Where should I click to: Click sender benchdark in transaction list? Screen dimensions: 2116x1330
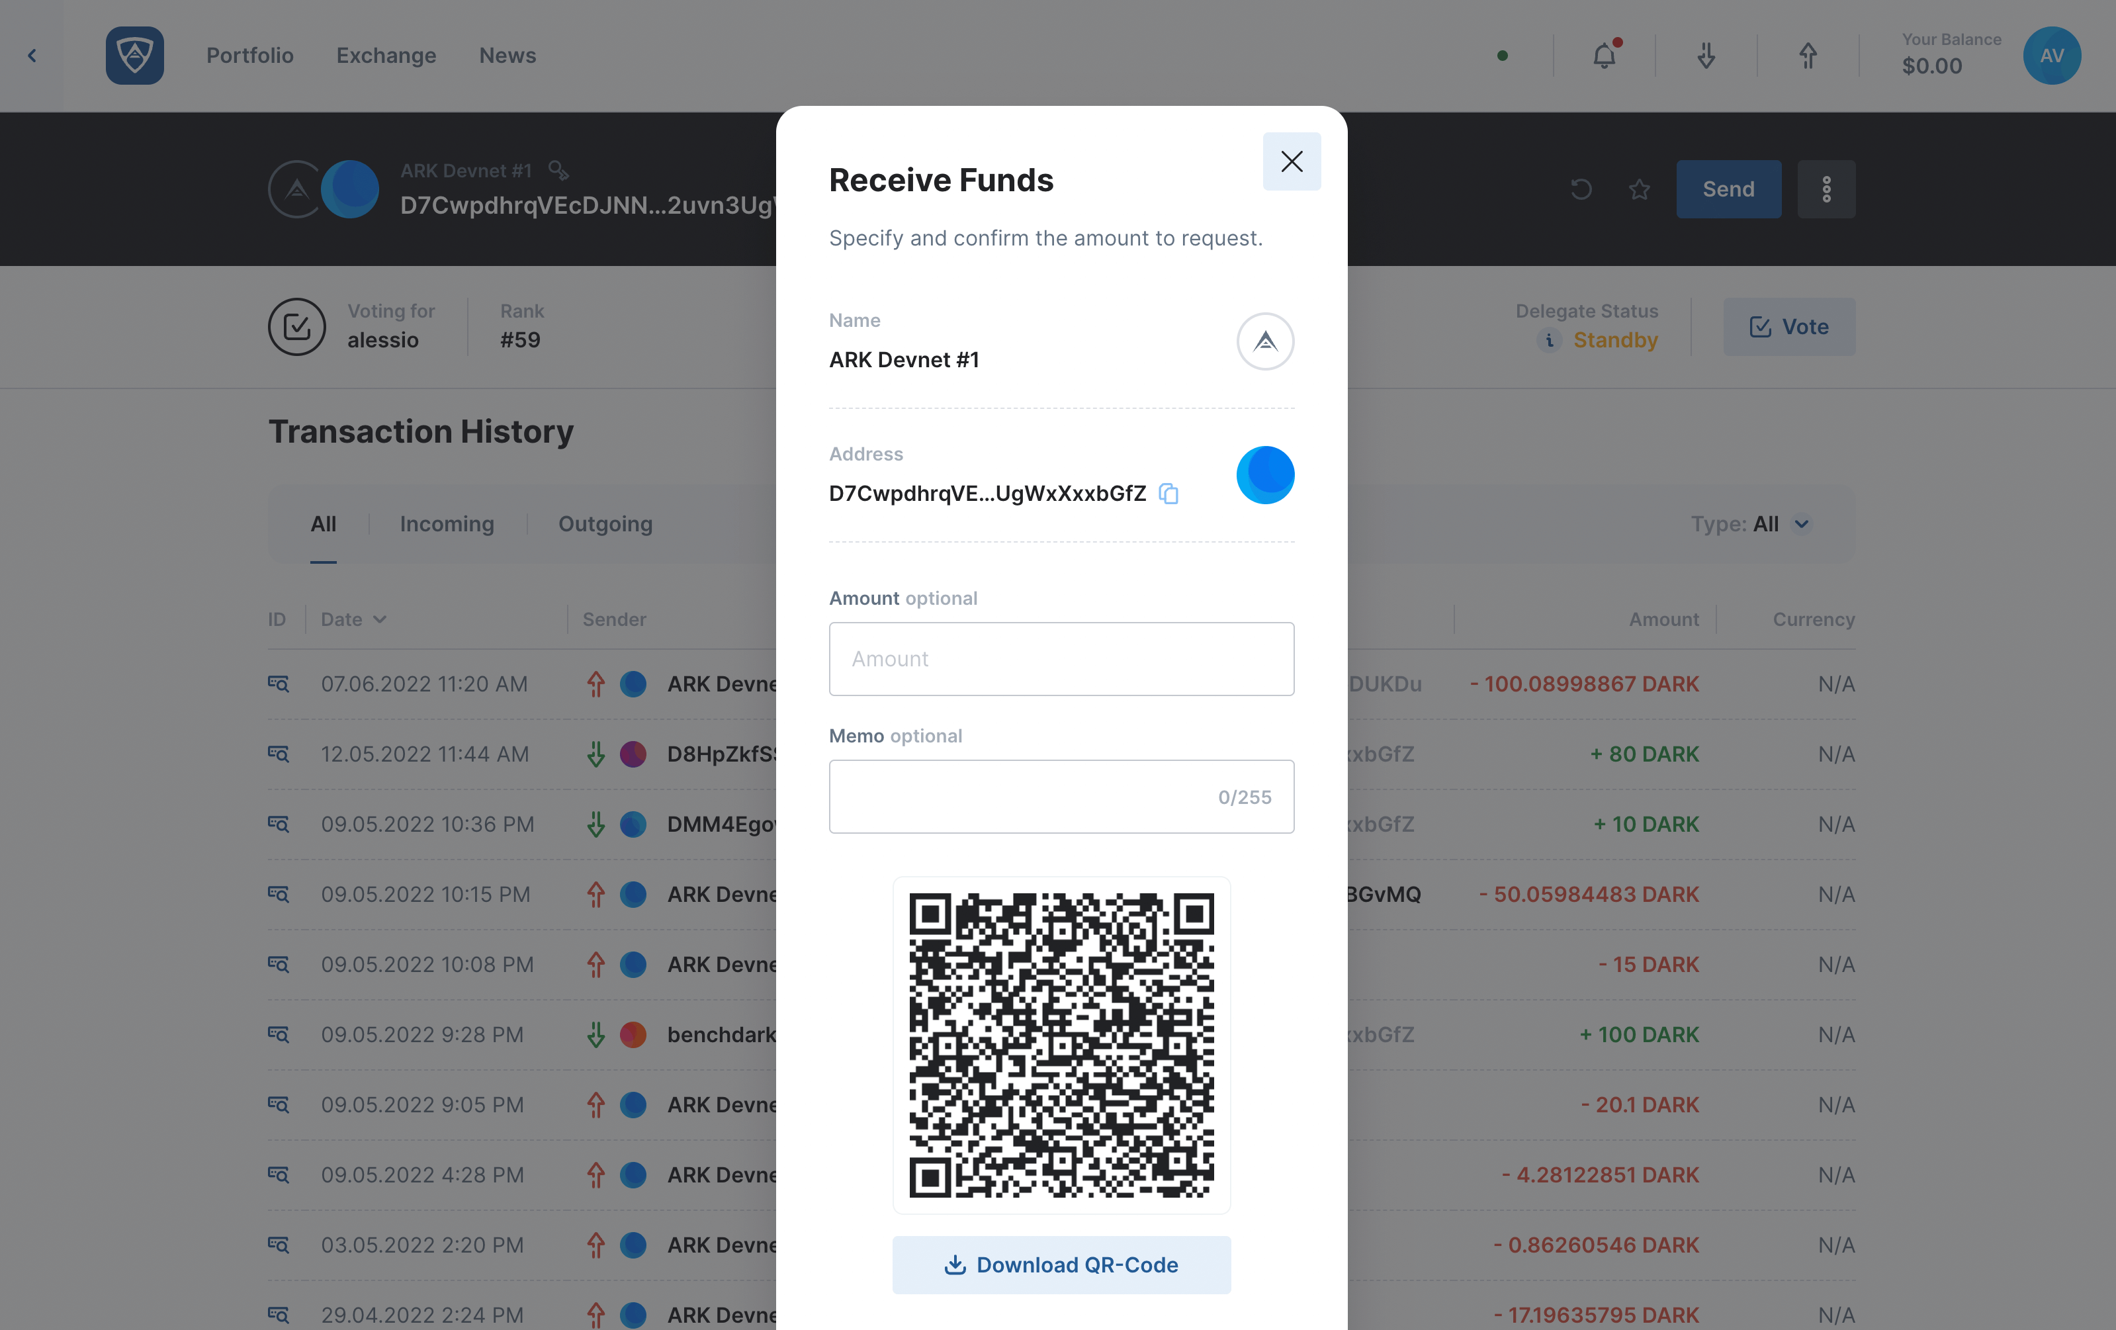click(x=721, y=1035)
